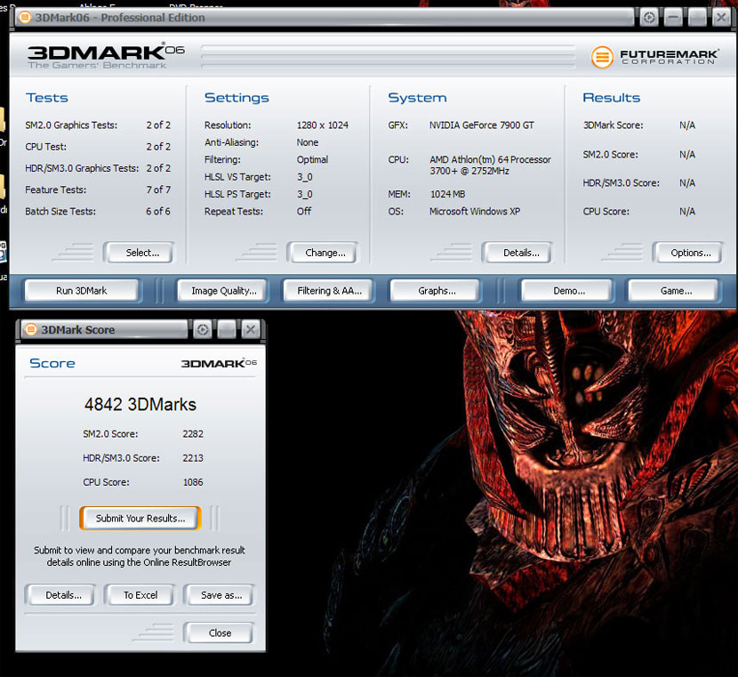738x677 pixels.
Task: Click CPU Score value 1086
Action: pyautogui.click(x=193, y=482)
